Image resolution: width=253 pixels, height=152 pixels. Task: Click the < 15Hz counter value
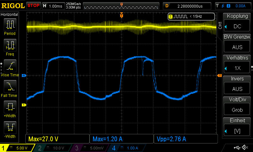[196, 16]
